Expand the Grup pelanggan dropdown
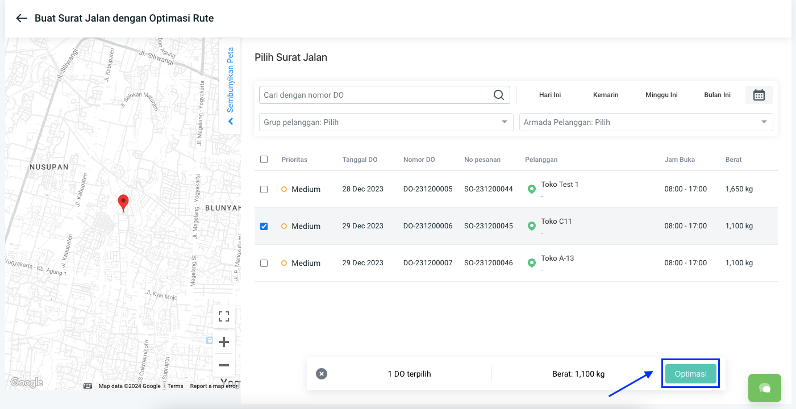796x409 pixels. 386,122
